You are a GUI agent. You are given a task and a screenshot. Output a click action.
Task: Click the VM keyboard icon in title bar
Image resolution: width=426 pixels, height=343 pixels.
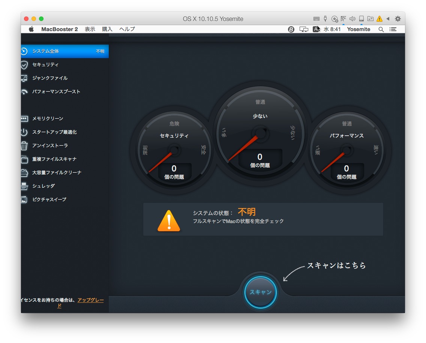pyautogui.click(x=316, y=19)
